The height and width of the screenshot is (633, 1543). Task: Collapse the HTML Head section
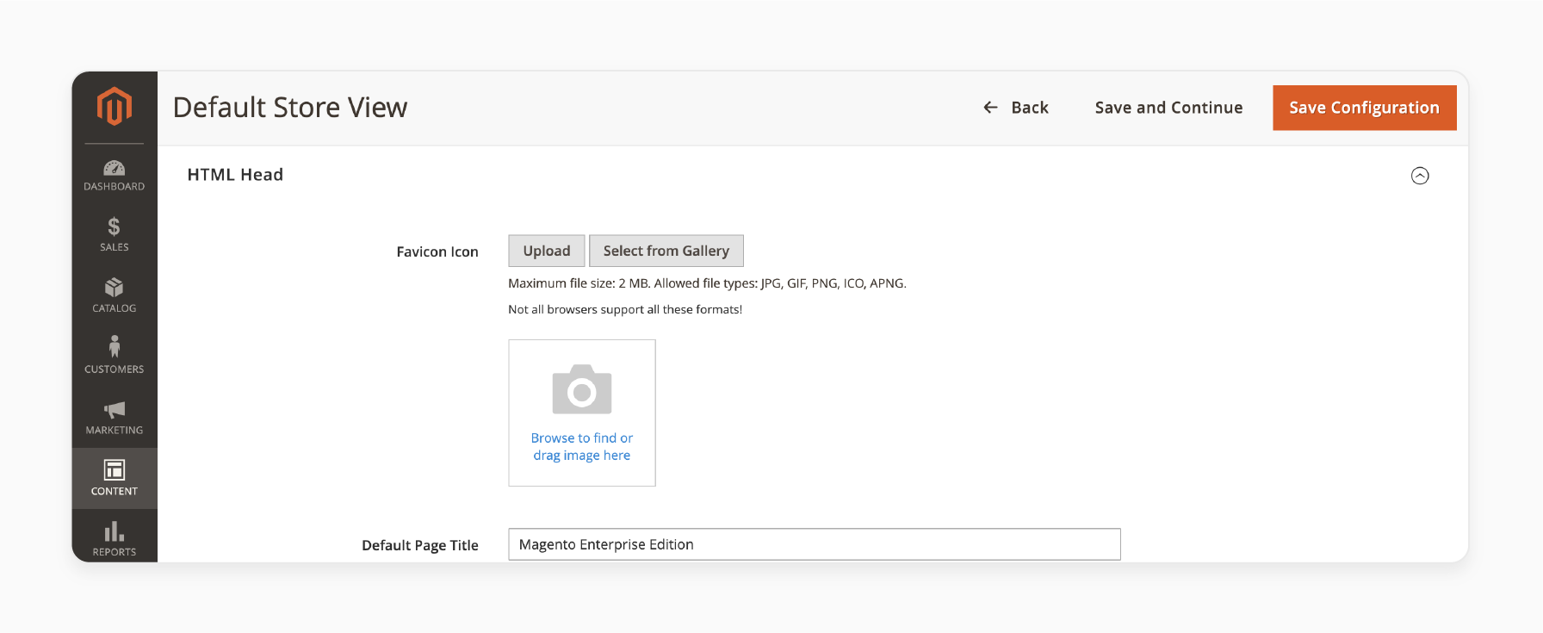click(x=1420, y=176)
